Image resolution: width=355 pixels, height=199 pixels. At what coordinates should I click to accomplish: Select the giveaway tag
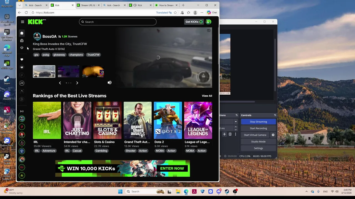click(59, 55)
